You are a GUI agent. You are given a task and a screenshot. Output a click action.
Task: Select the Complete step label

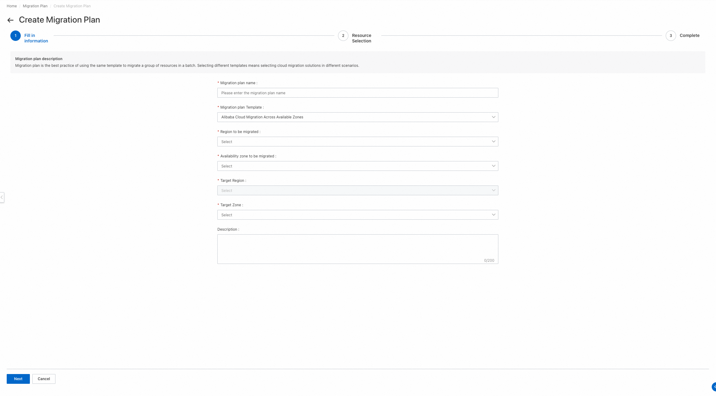(689, 35)
